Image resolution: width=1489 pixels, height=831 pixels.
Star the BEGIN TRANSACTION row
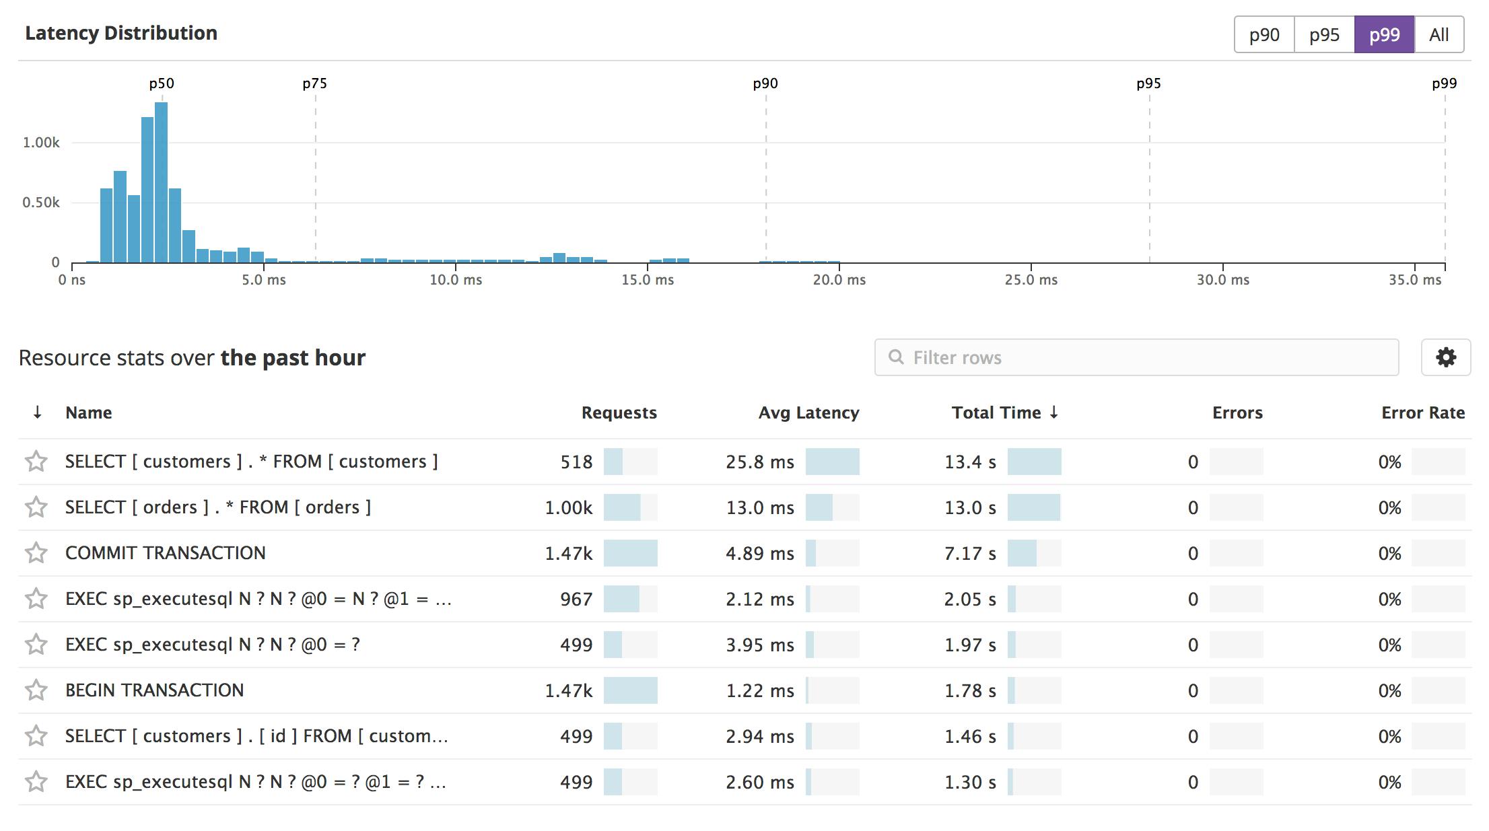pyautogui.click(x=37, y=690)
